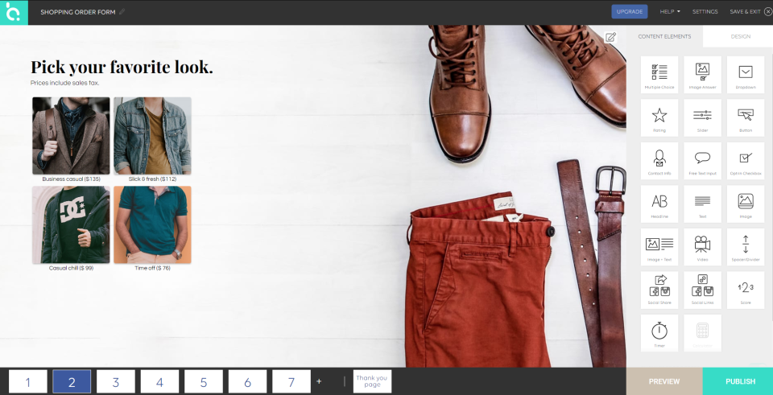Click the Upgrade button
This screenshot has width=773, height=395.
point(630,12)
